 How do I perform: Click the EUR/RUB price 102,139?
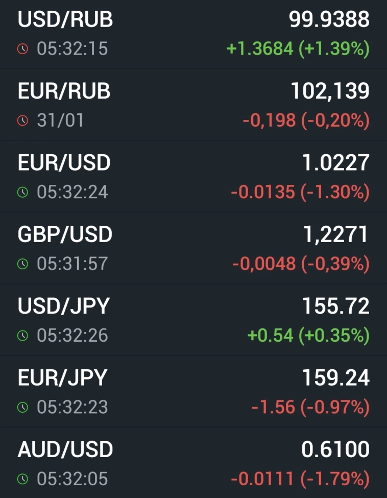[x=330, y=91]
